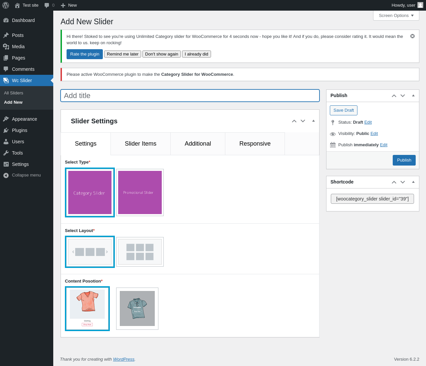The image size is (426, 366).
Task: Select content overlay image position
Action: point(137,308)
